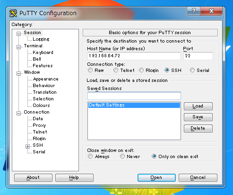
Task: Open the SSH category in tree
Action: click(38, 145)
